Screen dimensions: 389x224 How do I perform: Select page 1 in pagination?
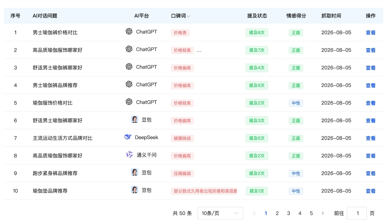[x=266, y=213]
